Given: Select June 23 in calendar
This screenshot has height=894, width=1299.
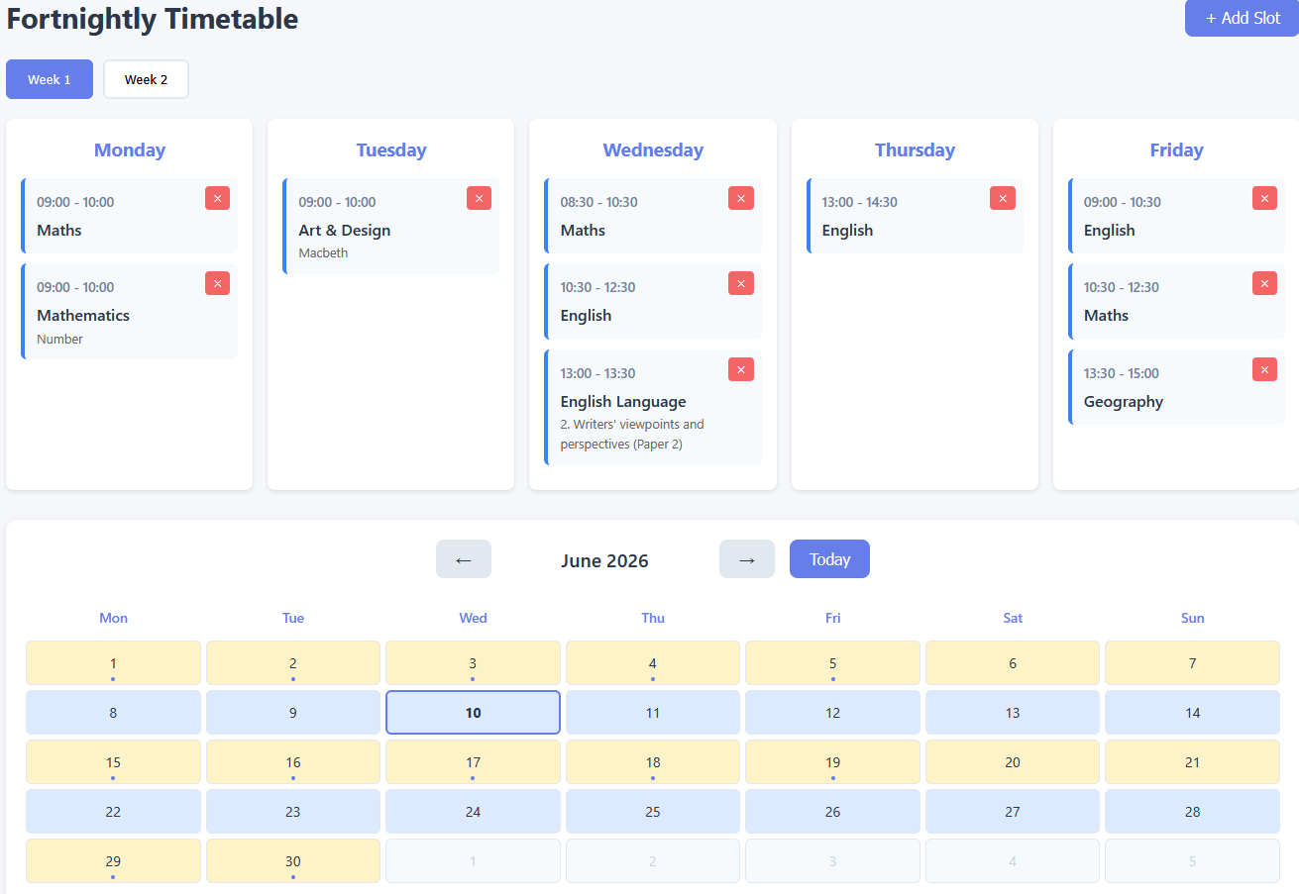Looking at the screenshot, I should (293, 812).
